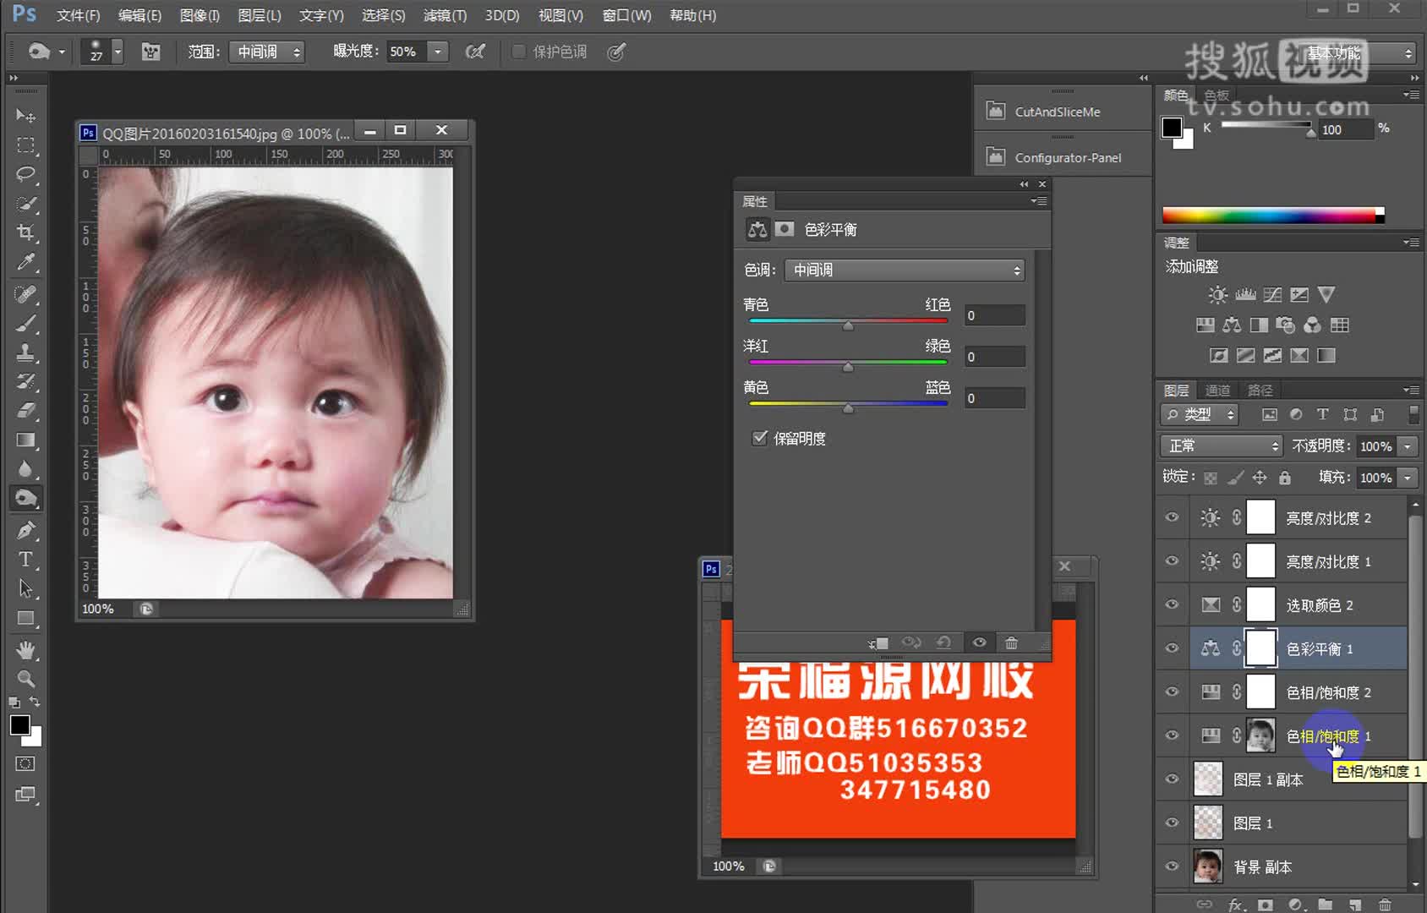Select the Eraser tool
This screenshot has height=913, width=1427.
[x=25, y=411]
